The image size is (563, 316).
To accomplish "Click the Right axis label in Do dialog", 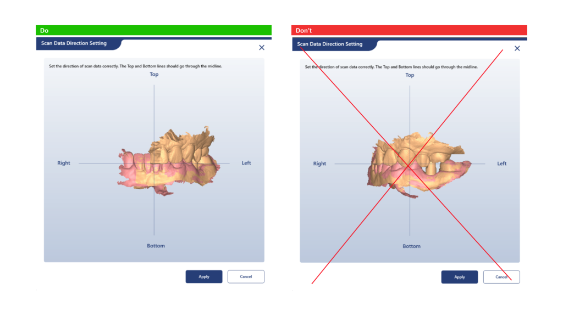I will click(64, 163).
